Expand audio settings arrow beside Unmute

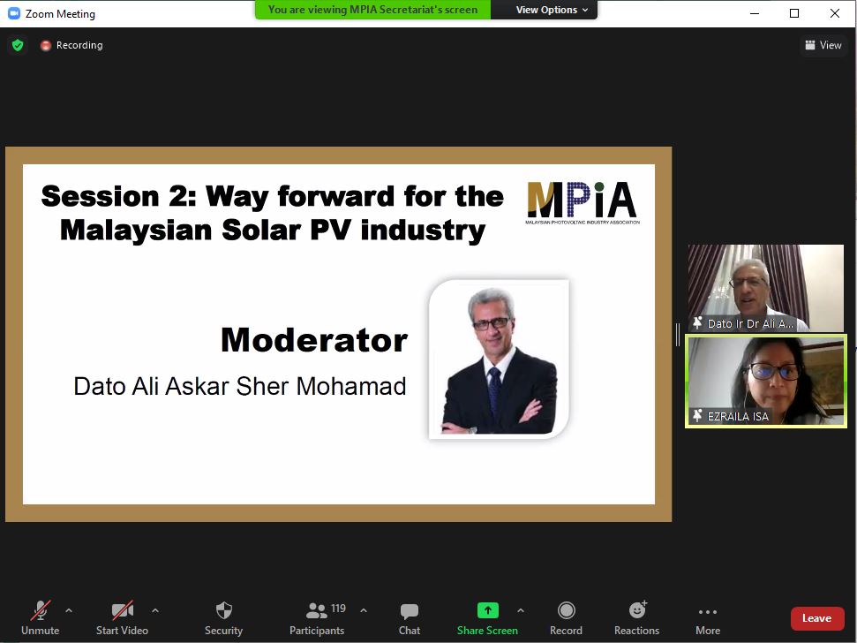click(x=69, y=610)
